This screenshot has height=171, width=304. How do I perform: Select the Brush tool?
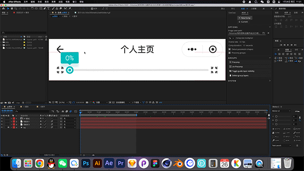pyautogui.click(x=53, y=8)
